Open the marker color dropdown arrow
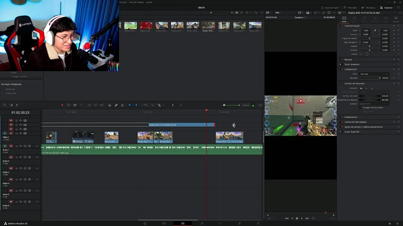Screen dimensions: 403x226 [139, 105]
